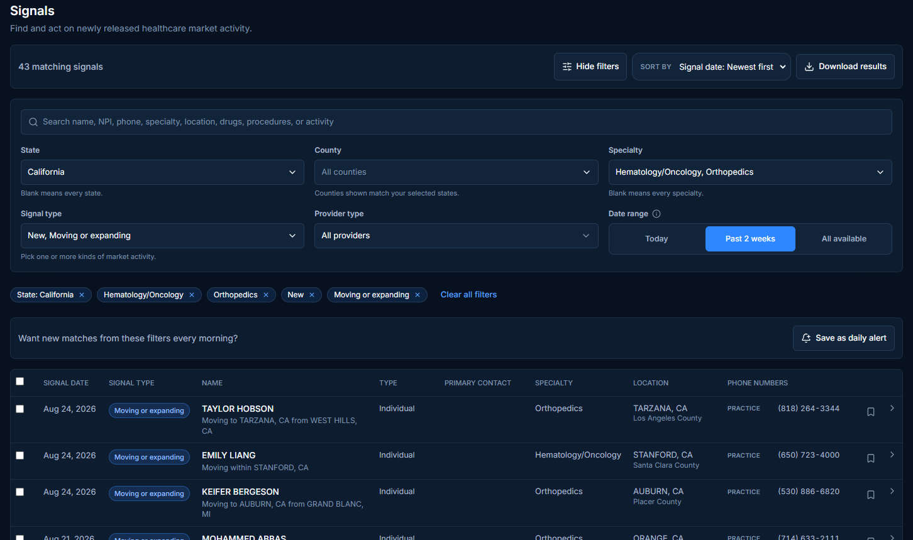Image resolution: width=913 pixels, height=540 pixels.
Task: Click the Name column header
Action: tap(212, 383)
